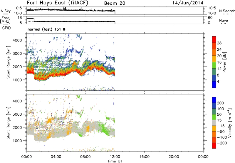Click the 'Nave' legend label

224,21
